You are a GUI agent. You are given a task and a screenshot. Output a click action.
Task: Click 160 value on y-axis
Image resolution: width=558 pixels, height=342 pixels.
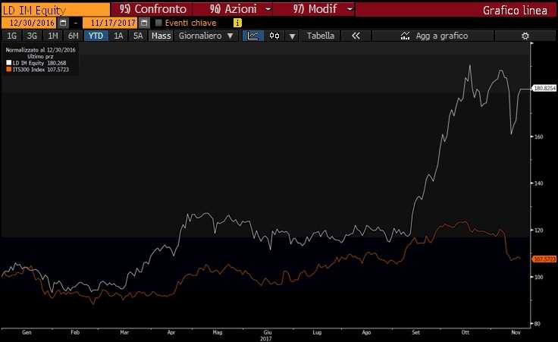tap(538, 136)
